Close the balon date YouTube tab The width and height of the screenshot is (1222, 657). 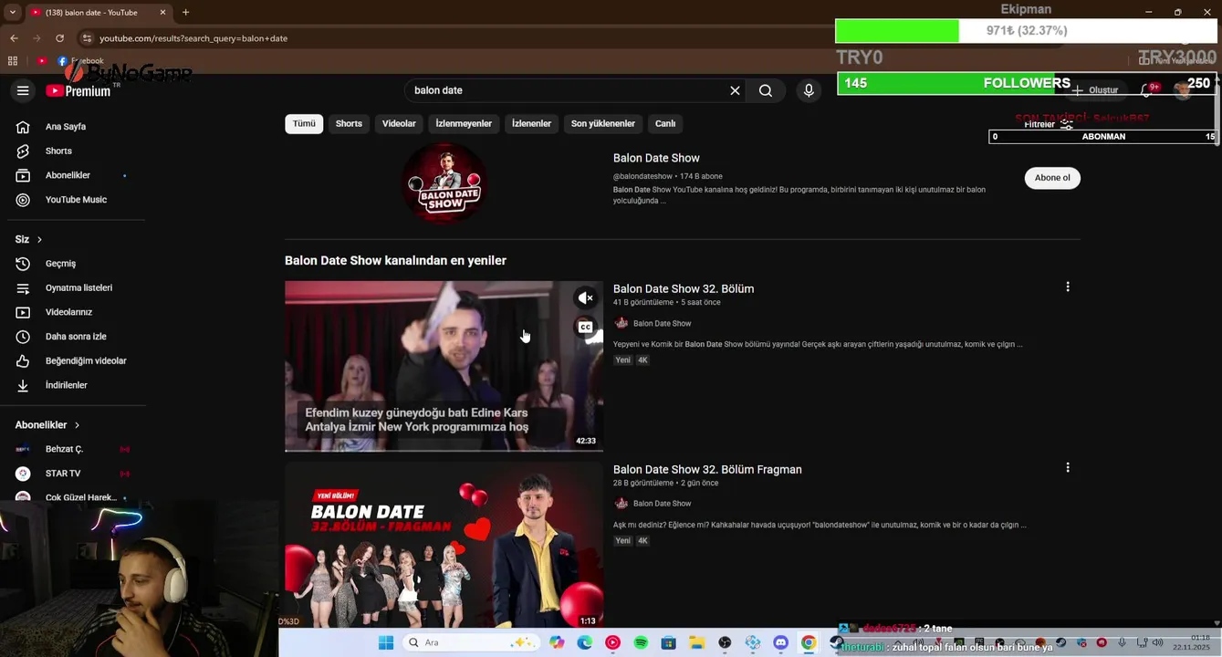(x=162, y=12)
